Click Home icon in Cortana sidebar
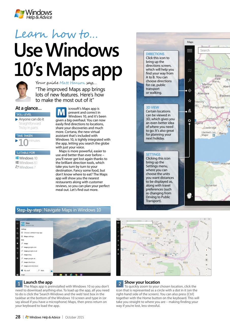This screenshot has width=230, height=325. [17, 228]
